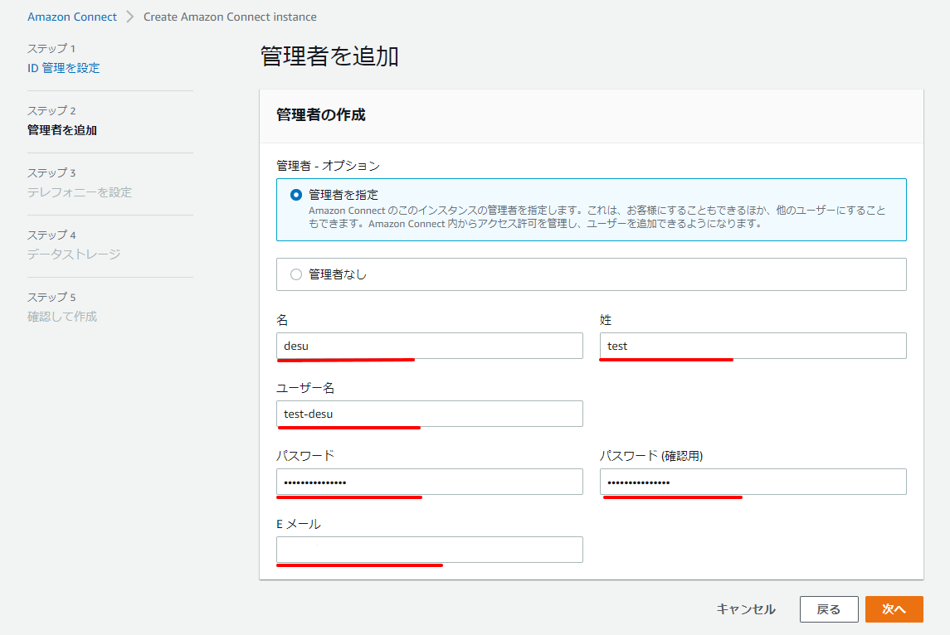Screen dimensions: 950x635
Task: Focus the パスワード (確認用) field
Action: [x=753, y=482]
